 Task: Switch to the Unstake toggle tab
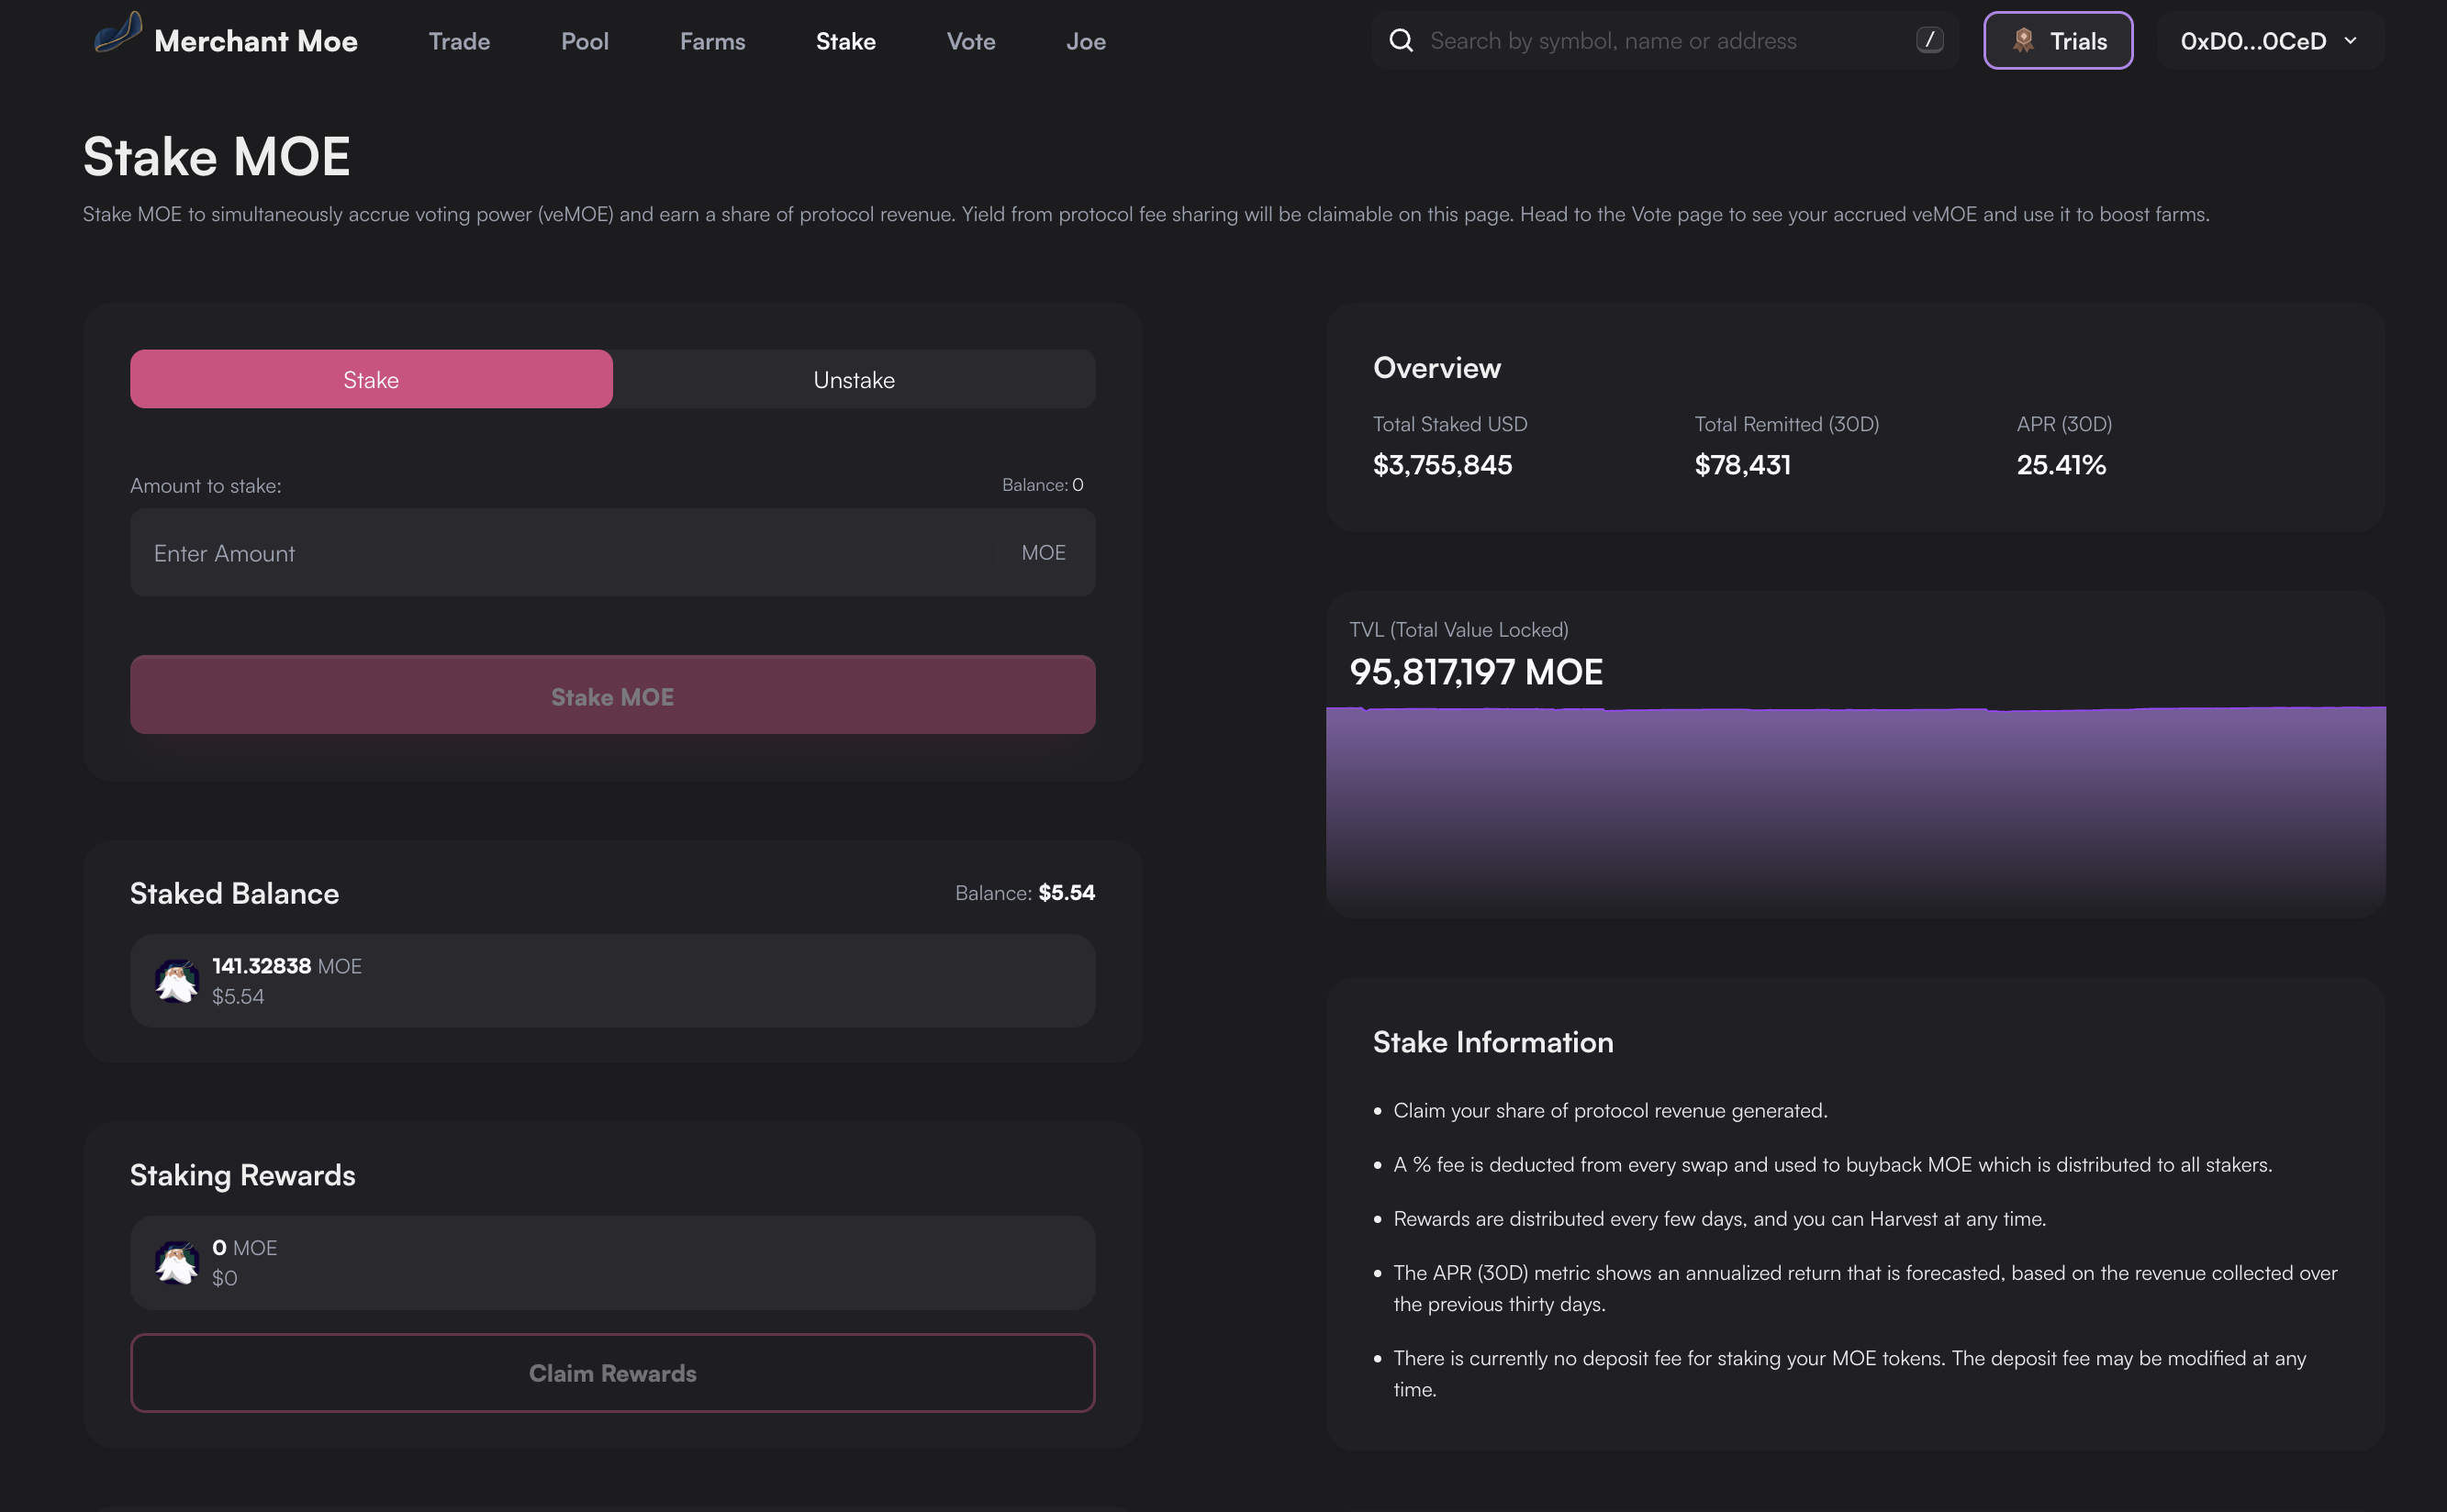coord(854,379)
